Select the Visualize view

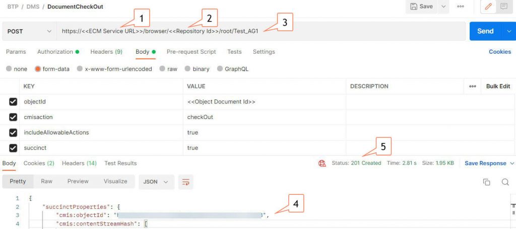coord(115,181)
